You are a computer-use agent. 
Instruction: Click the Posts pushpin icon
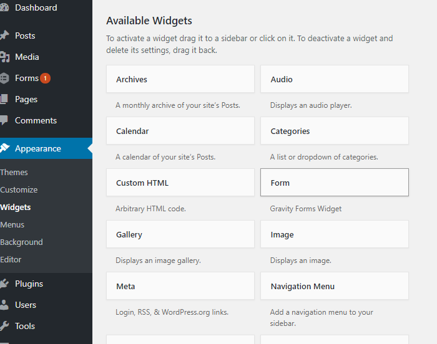pos(4,36)
